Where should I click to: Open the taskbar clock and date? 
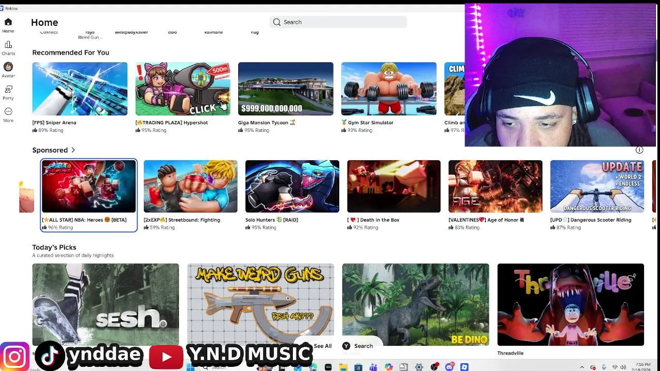642,367
